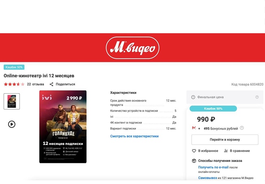Viewport: 265px width, 184px height.
Task: Open Смотреть все характеристики link
Action: click(x=134, y=136)
